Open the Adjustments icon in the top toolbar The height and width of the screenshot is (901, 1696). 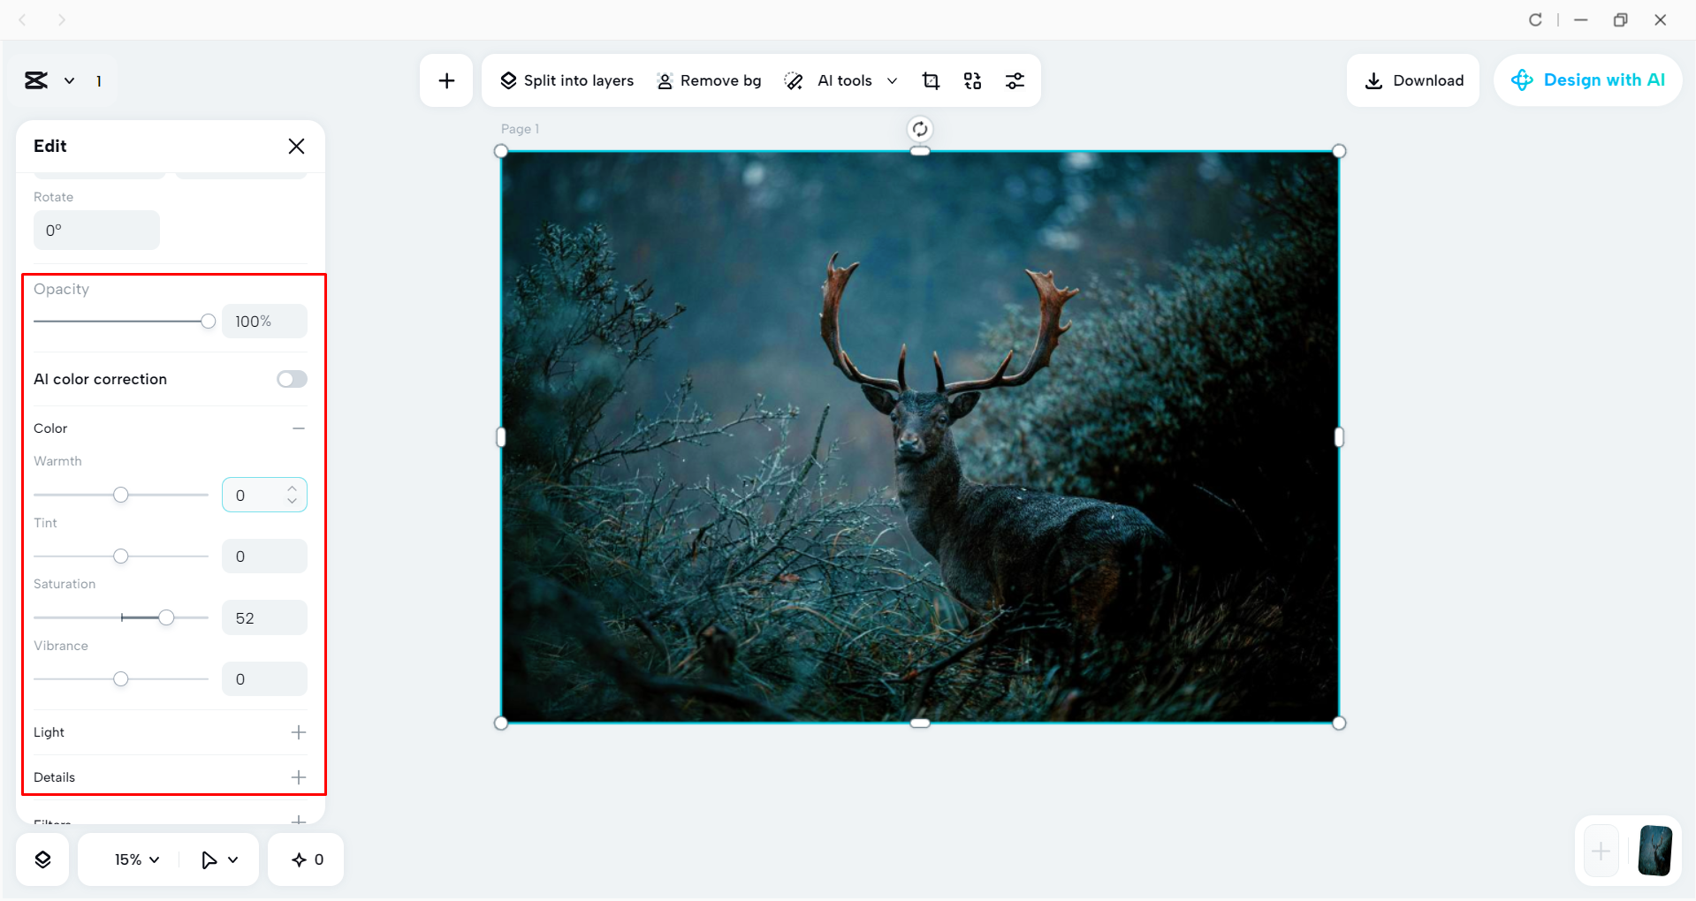(1015, 80)
